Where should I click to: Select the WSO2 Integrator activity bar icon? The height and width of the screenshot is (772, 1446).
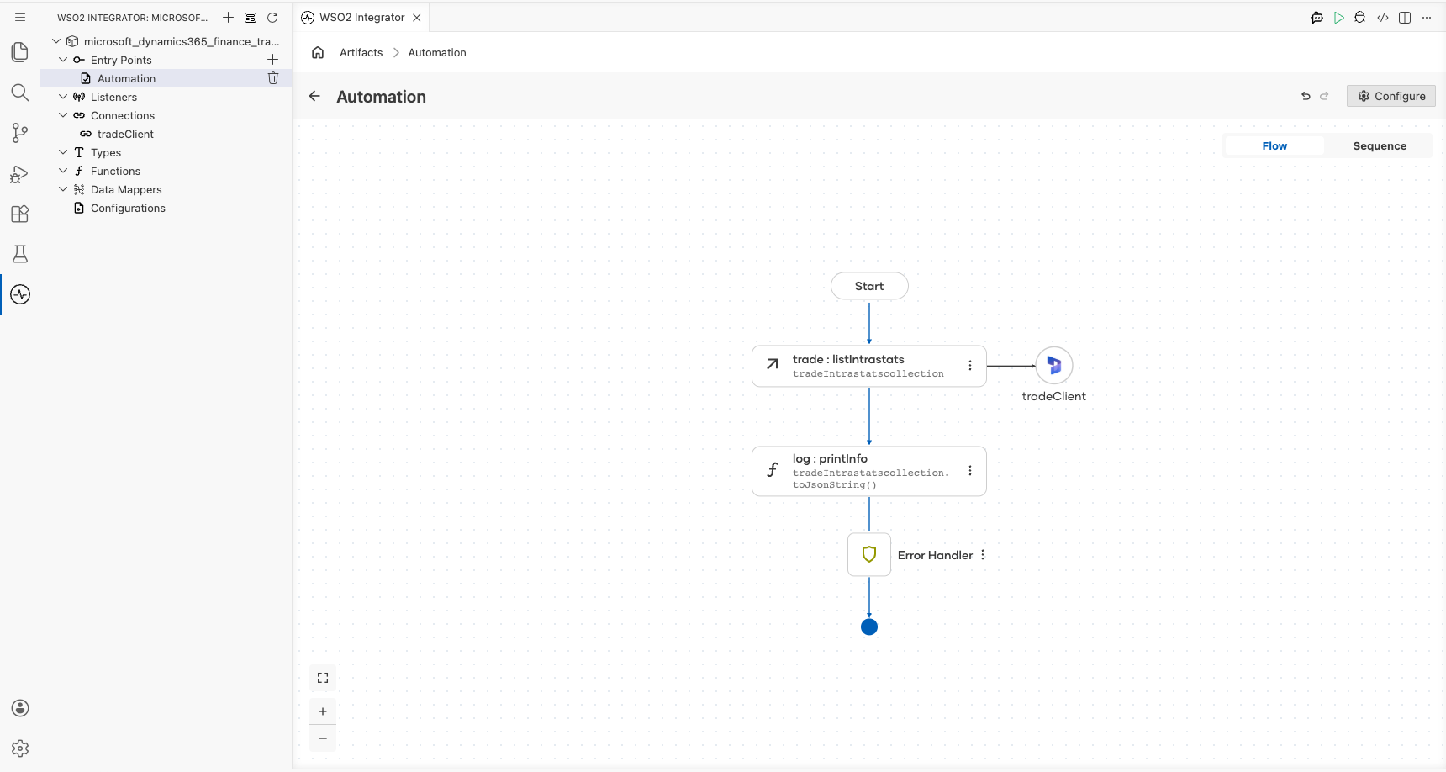20,294
